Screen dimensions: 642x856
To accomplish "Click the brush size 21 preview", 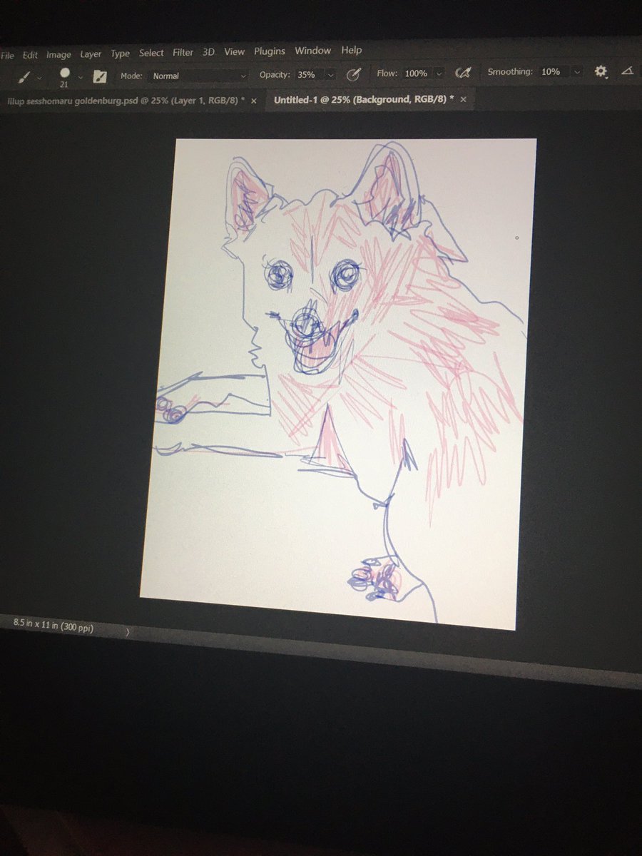I will tap(65, 76).
